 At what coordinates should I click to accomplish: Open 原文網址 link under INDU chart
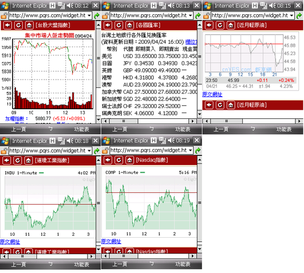(10, 242)
